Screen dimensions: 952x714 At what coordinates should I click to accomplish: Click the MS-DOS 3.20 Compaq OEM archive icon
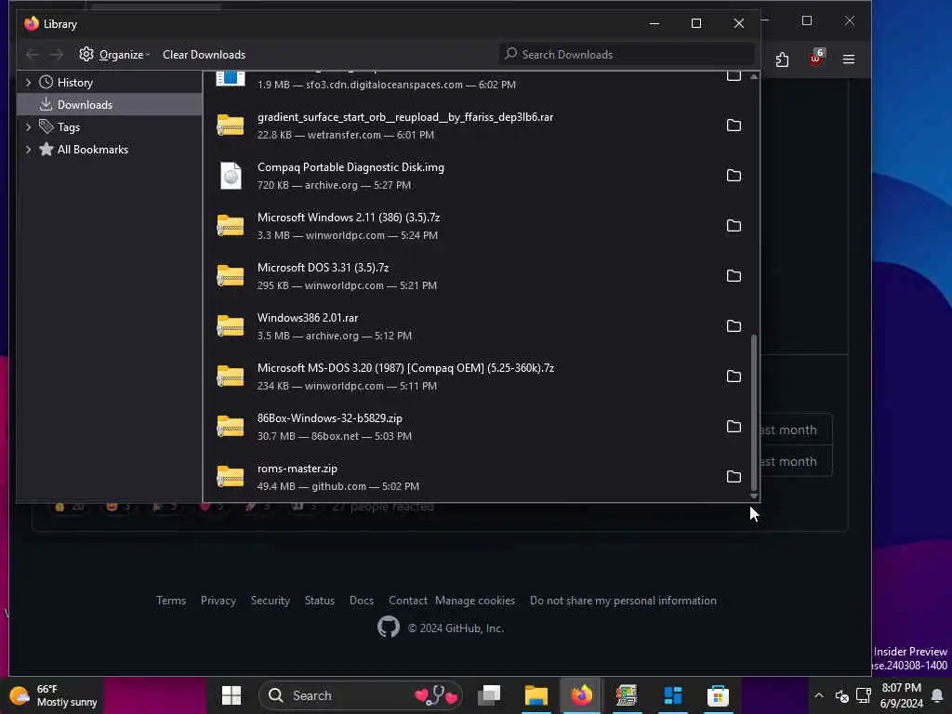231,377
